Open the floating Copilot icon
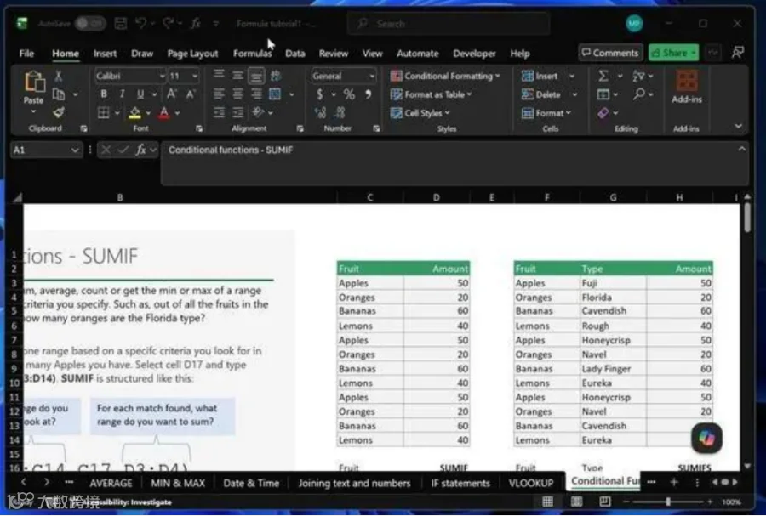Viewport: 766px width, 516px height. click(706, 438)
